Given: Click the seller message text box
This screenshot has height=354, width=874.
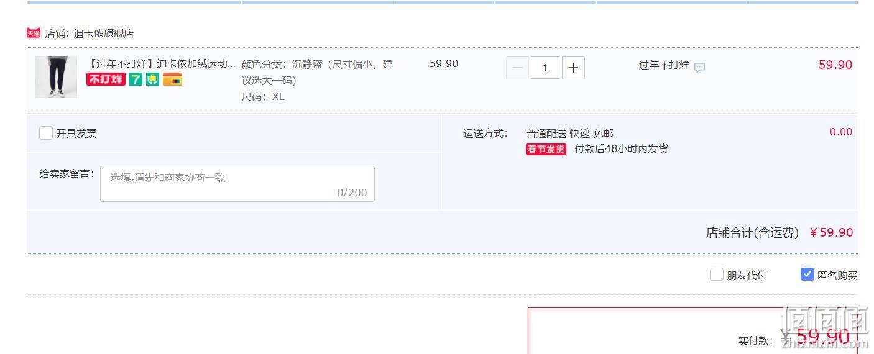Looking at the screenshot, I should point(237,184).
